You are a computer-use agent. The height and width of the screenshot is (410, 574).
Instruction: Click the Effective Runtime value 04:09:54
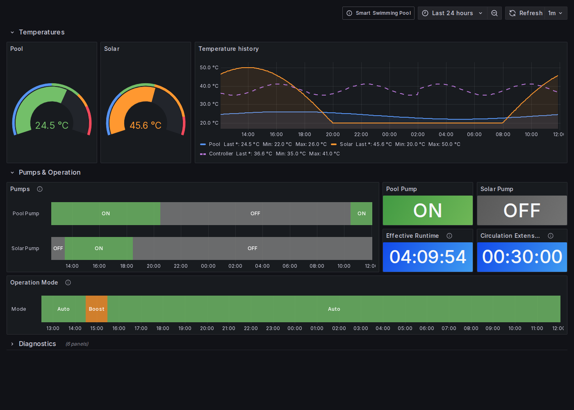pos(428,257)
